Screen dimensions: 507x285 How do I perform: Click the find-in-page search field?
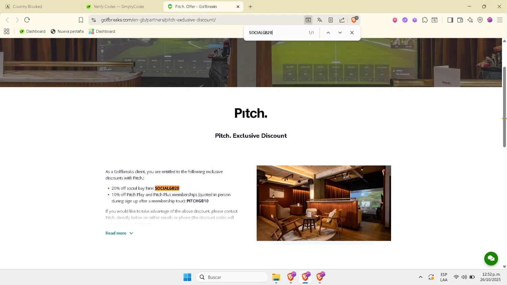click(x=275, y=33)
